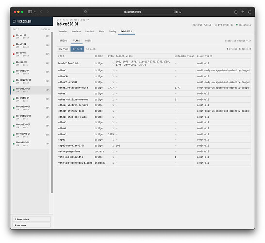
Task: Show tab overview icon
Action: point(249,12)
